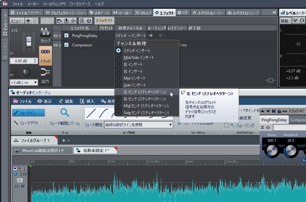The width and height of the screenshot is (306, 202).
Task: Click the 1 mn marker on timeline ruler
Action: click(x=112, y=162)
